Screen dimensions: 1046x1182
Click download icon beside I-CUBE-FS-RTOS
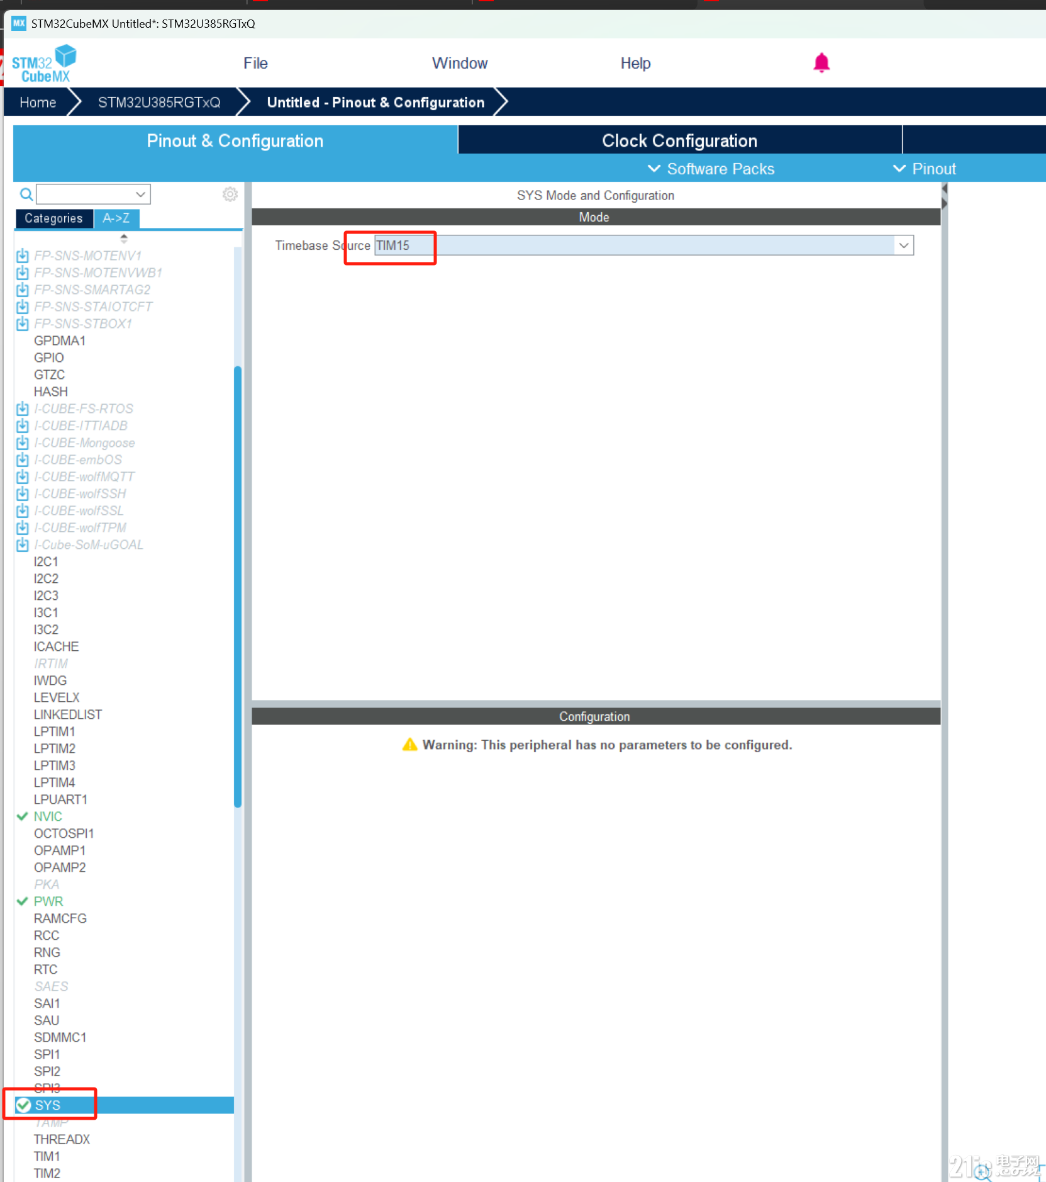coord(23,408)
